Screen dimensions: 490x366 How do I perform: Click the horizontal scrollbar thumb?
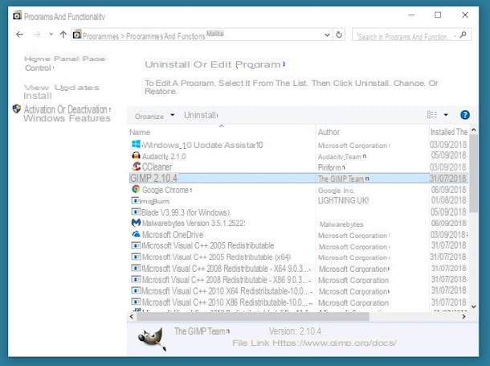click(253, 317)
